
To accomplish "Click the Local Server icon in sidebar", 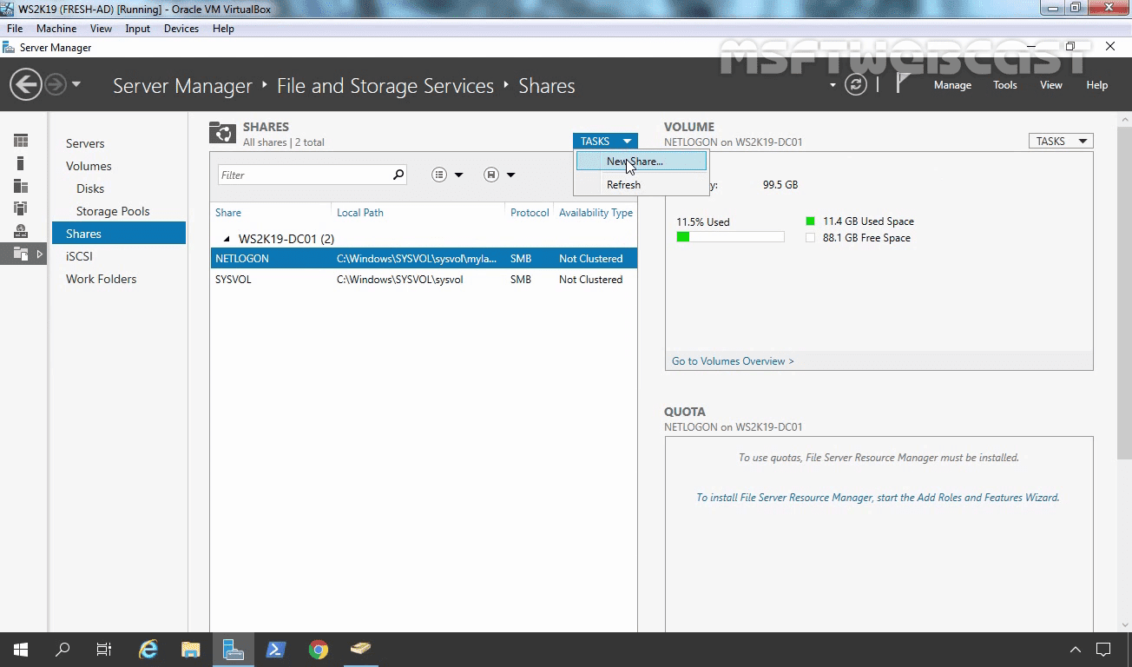I will click(21, 163).
